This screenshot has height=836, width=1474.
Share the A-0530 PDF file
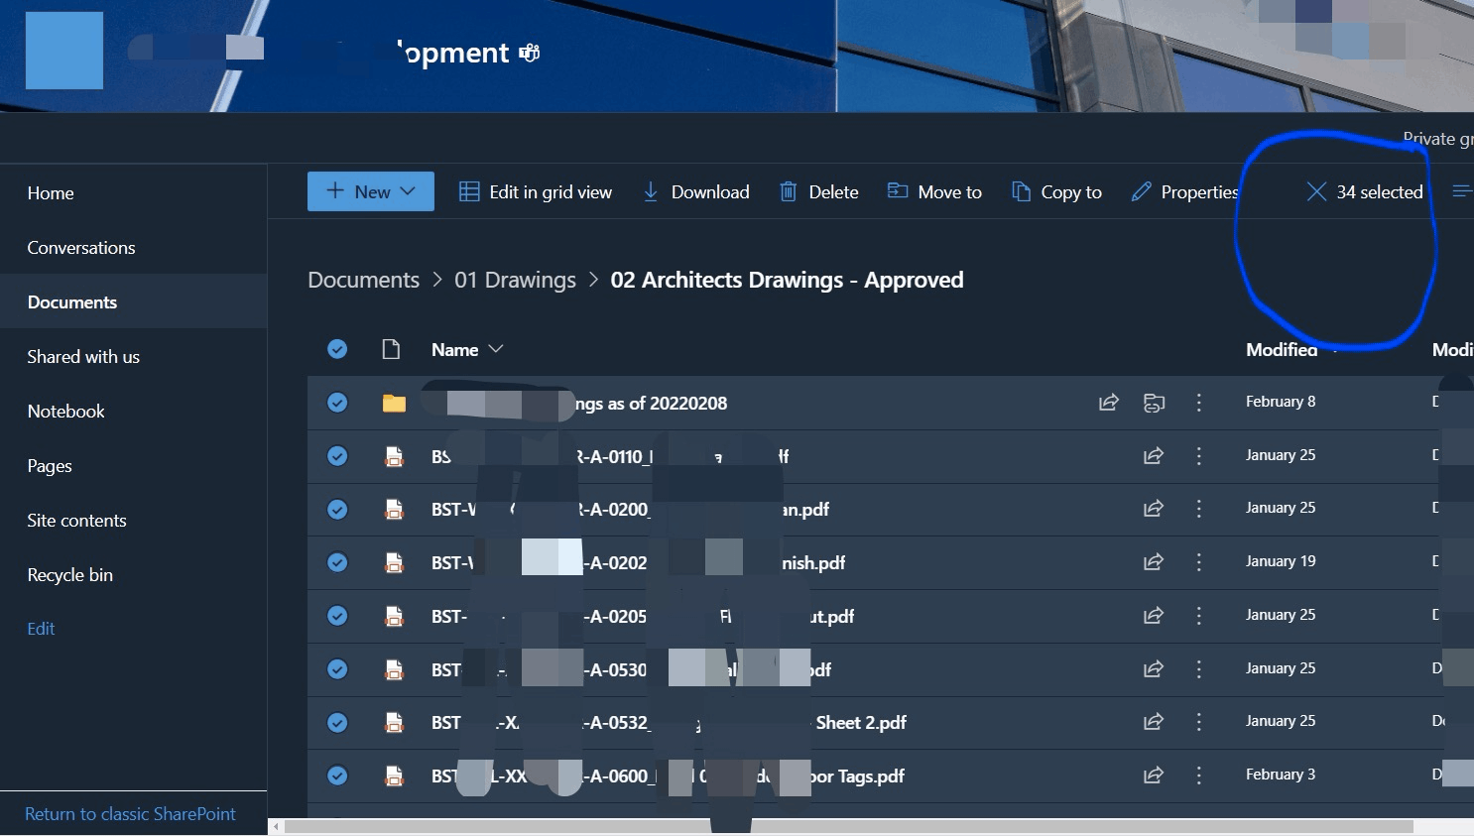click(1154, 669)
